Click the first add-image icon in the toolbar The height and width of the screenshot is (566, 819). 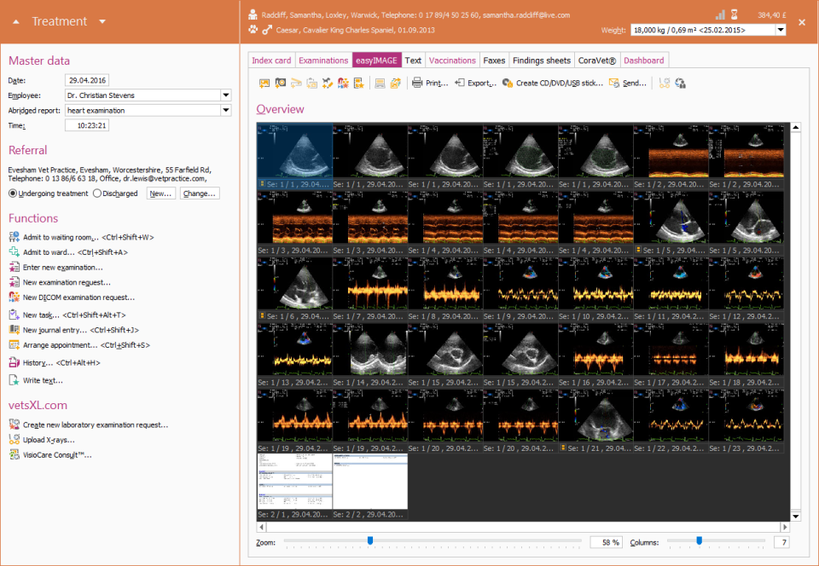tap(264, 83)
